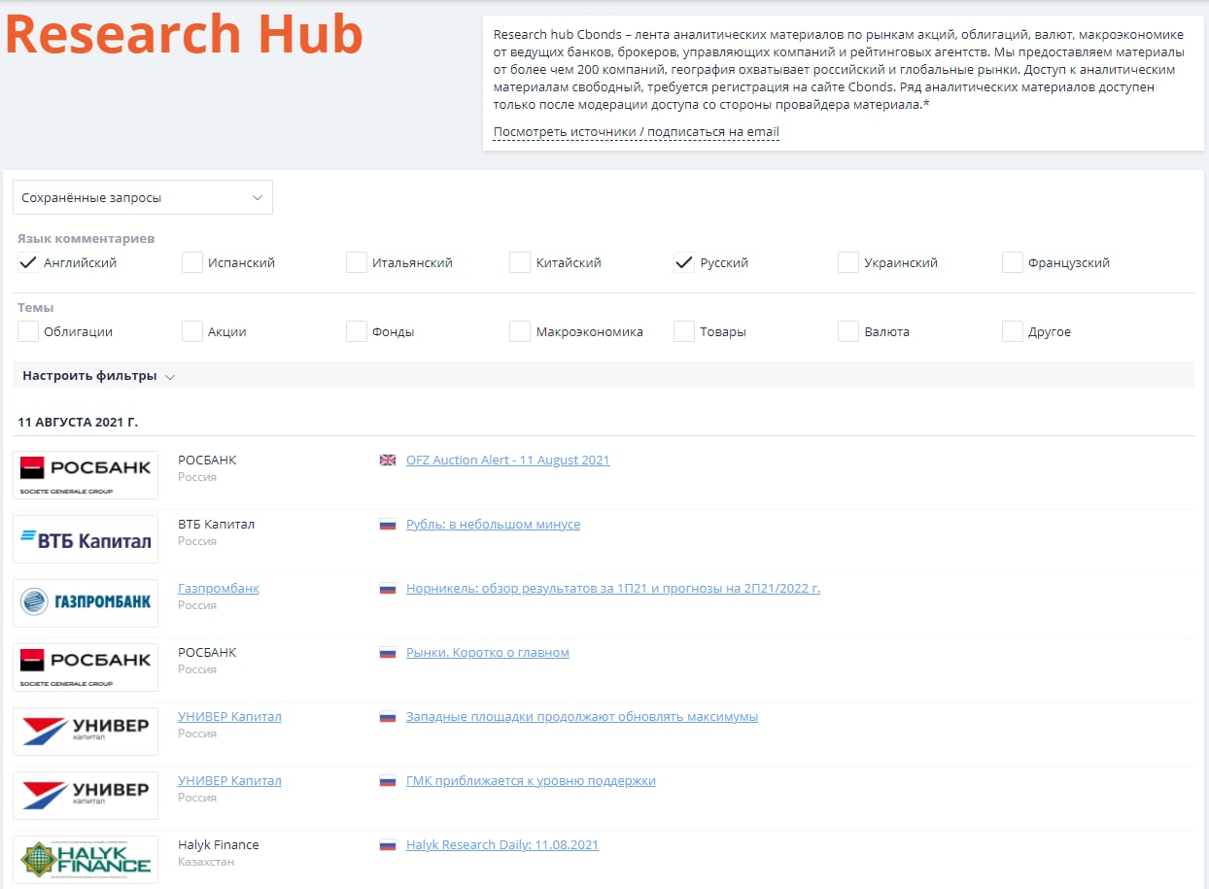Click the Russian flag by Западные площадки report
1209x889 pixels.
point(388,717)
